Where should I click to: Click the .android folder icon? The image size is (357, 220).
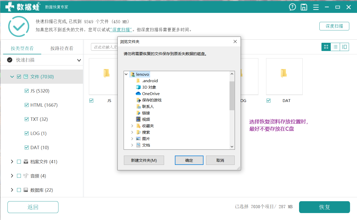[x=138, y=81]
